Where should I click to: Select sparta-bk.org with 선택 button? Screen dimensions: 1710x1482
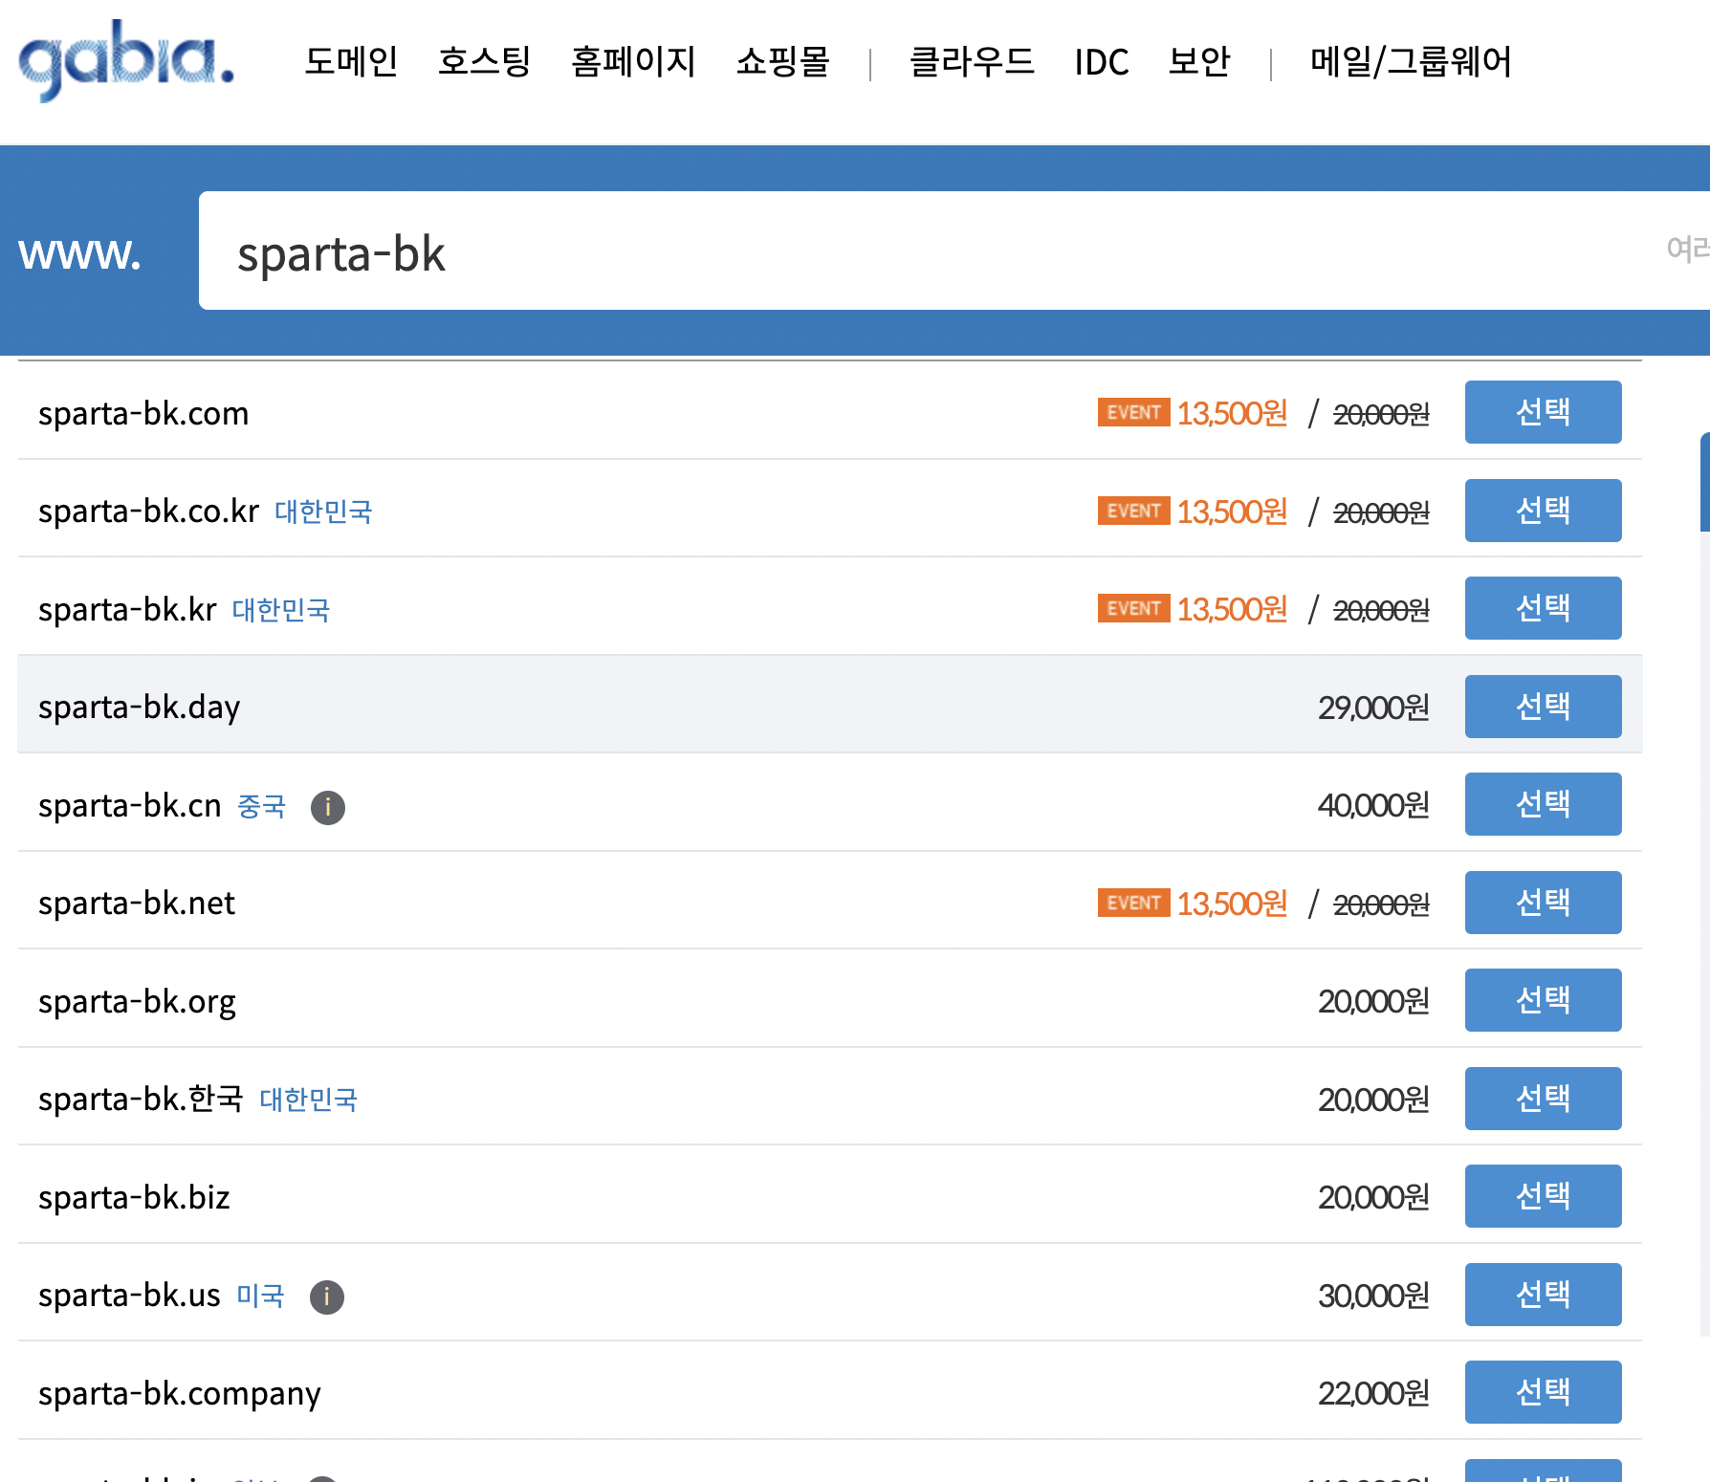pos(1543,1000)
